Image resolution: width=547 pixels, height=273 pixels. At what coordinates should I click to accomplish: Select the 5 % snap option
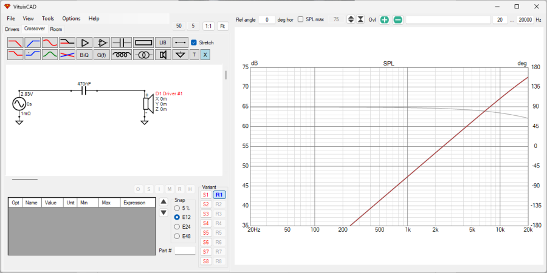click(x=177, y=208)
